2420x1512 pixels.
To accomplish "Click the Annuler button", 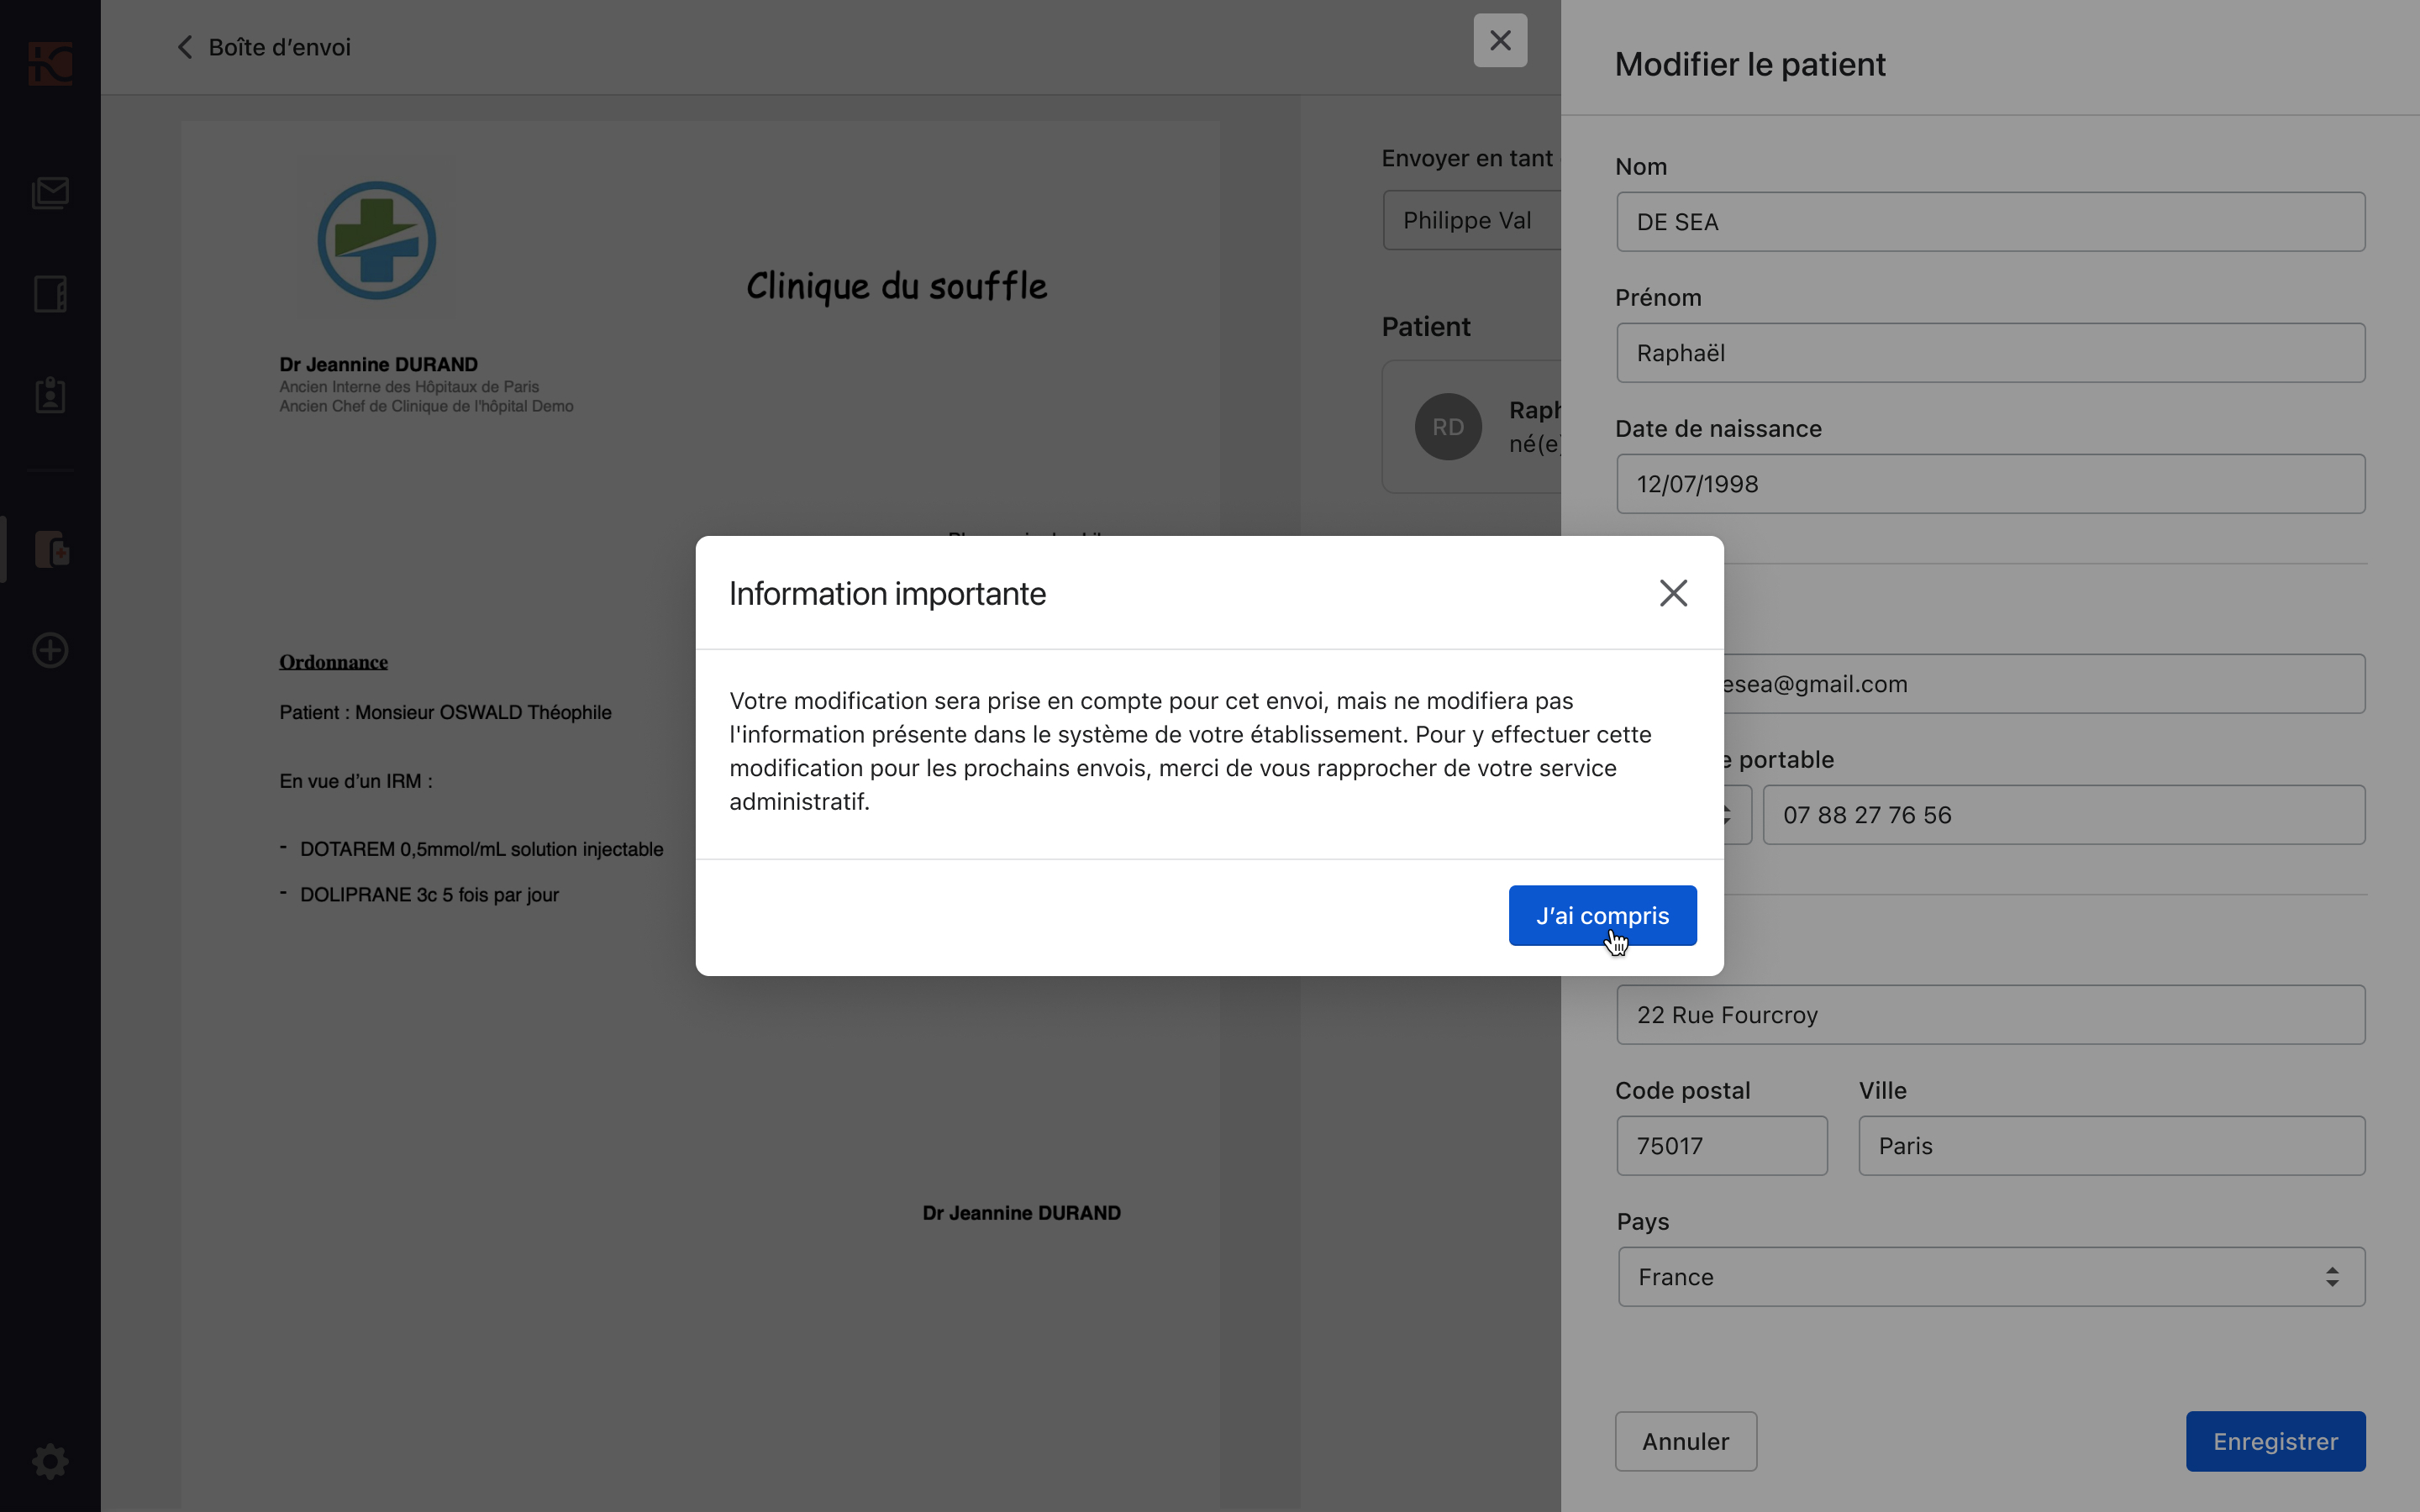I will click(1685, 1441).
